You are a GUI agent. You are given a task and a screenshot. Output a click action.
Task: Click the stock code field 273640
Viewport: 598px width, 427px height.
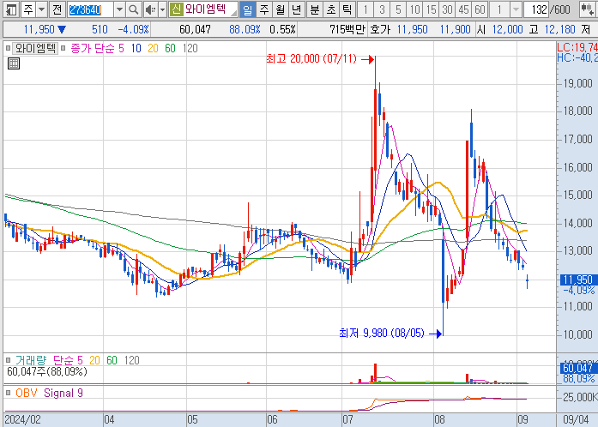tap(90, 9)
